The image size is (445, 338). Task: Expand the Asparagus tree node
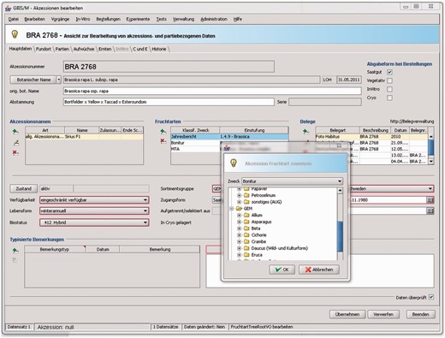click(x=240, y=222)
